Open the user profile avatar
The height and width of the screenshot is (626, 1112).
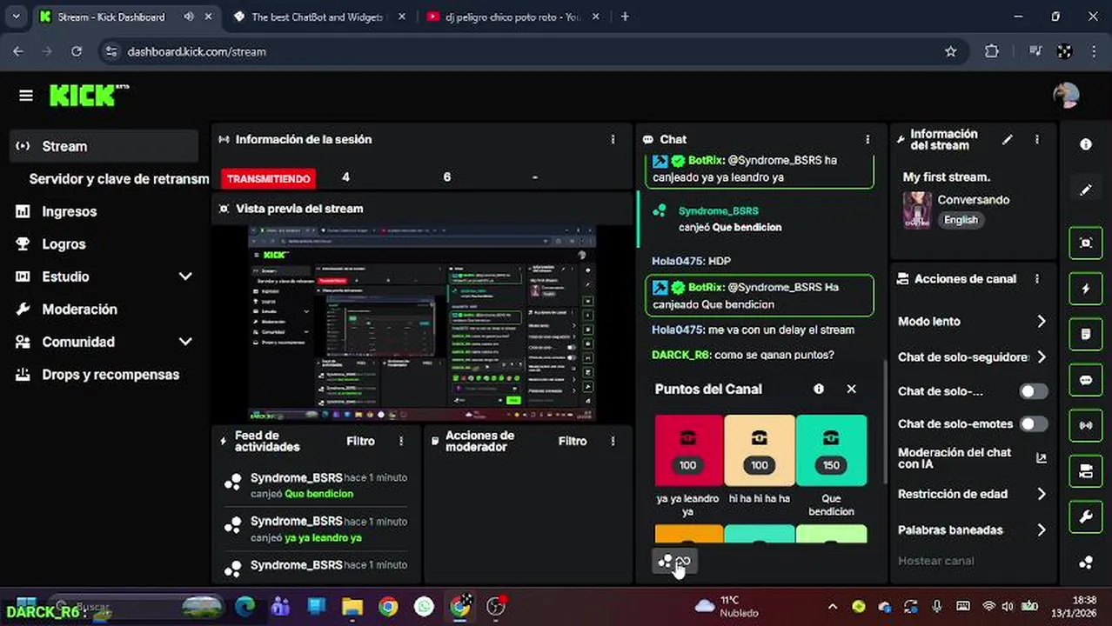click(x=1066, y=96)
